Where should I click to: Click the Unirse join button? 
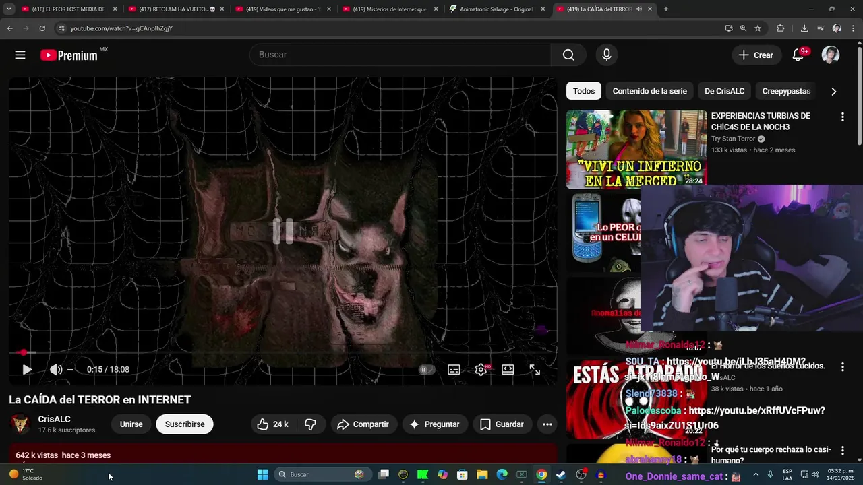tap(131, 424)
